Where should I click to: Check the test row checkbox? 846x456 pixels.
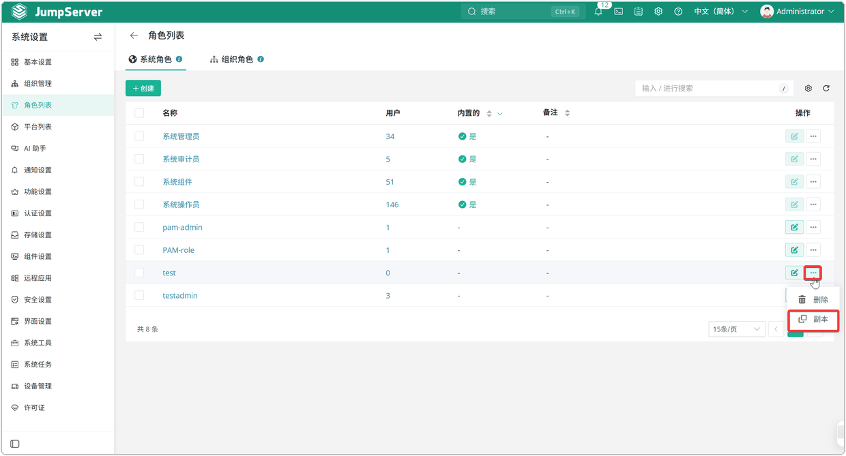[x=139, y=273]
